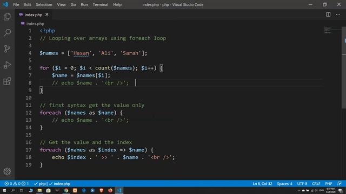This screenshot has width=346, height=194.
Task: Open Microsoft Store from taskbar
Action: coord(48,190)
